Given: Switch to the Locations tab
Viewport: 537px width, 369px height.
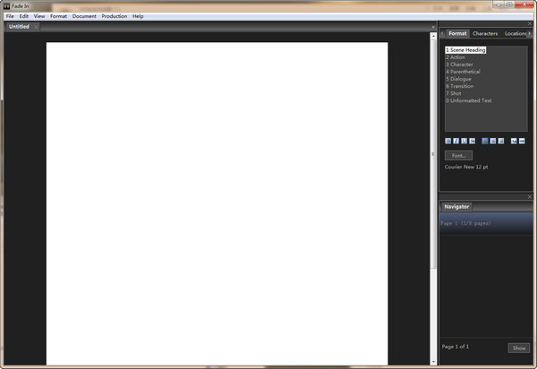Looking at the screenshot, I should [516, 33].
